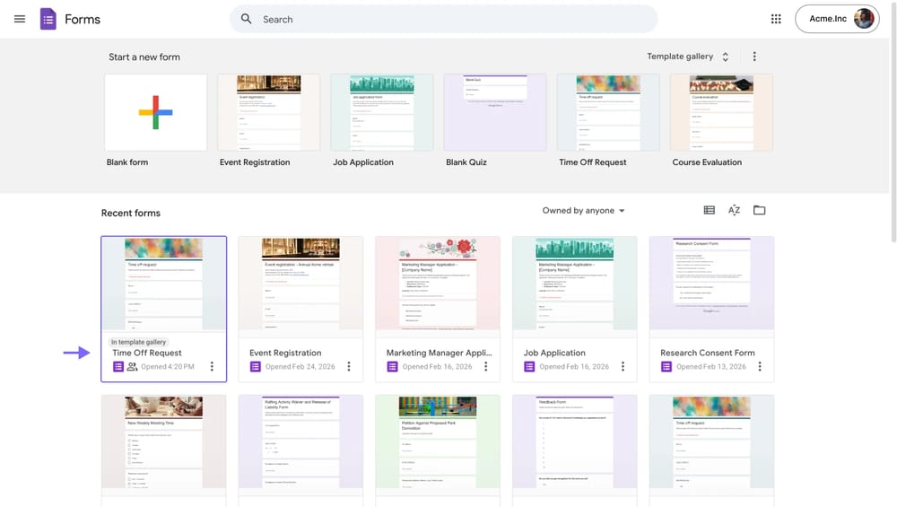Open more options beside Template gallery
Screen dimensions: 897x507
pos(754,56)
